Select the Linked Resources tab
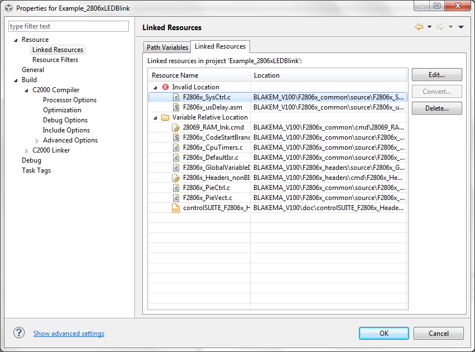 220,46
